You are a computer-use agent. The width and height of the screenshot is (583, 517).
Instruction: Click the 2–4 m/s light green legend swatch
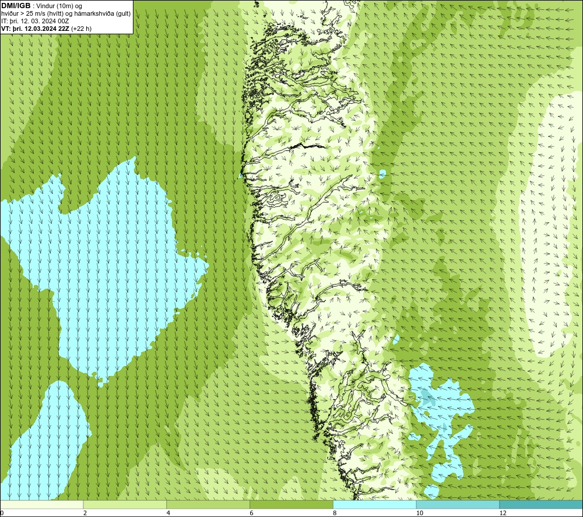point(125,504)
